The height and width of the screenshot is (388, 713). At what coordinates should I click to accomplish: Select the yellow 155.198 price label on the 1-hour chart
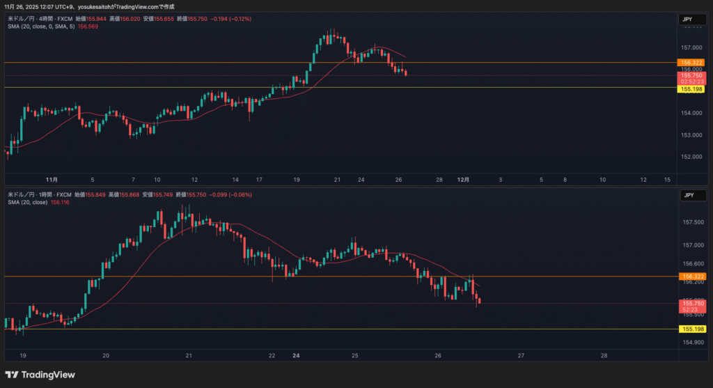pos(692,329)
